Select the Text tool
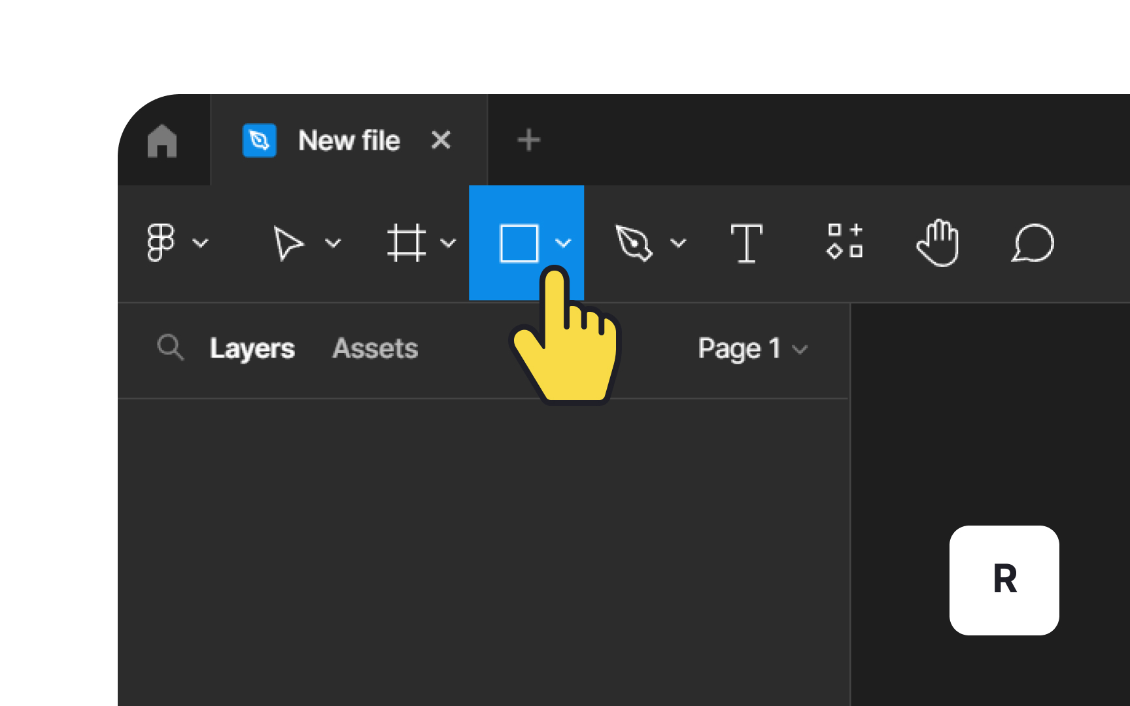 pos(746,243)
